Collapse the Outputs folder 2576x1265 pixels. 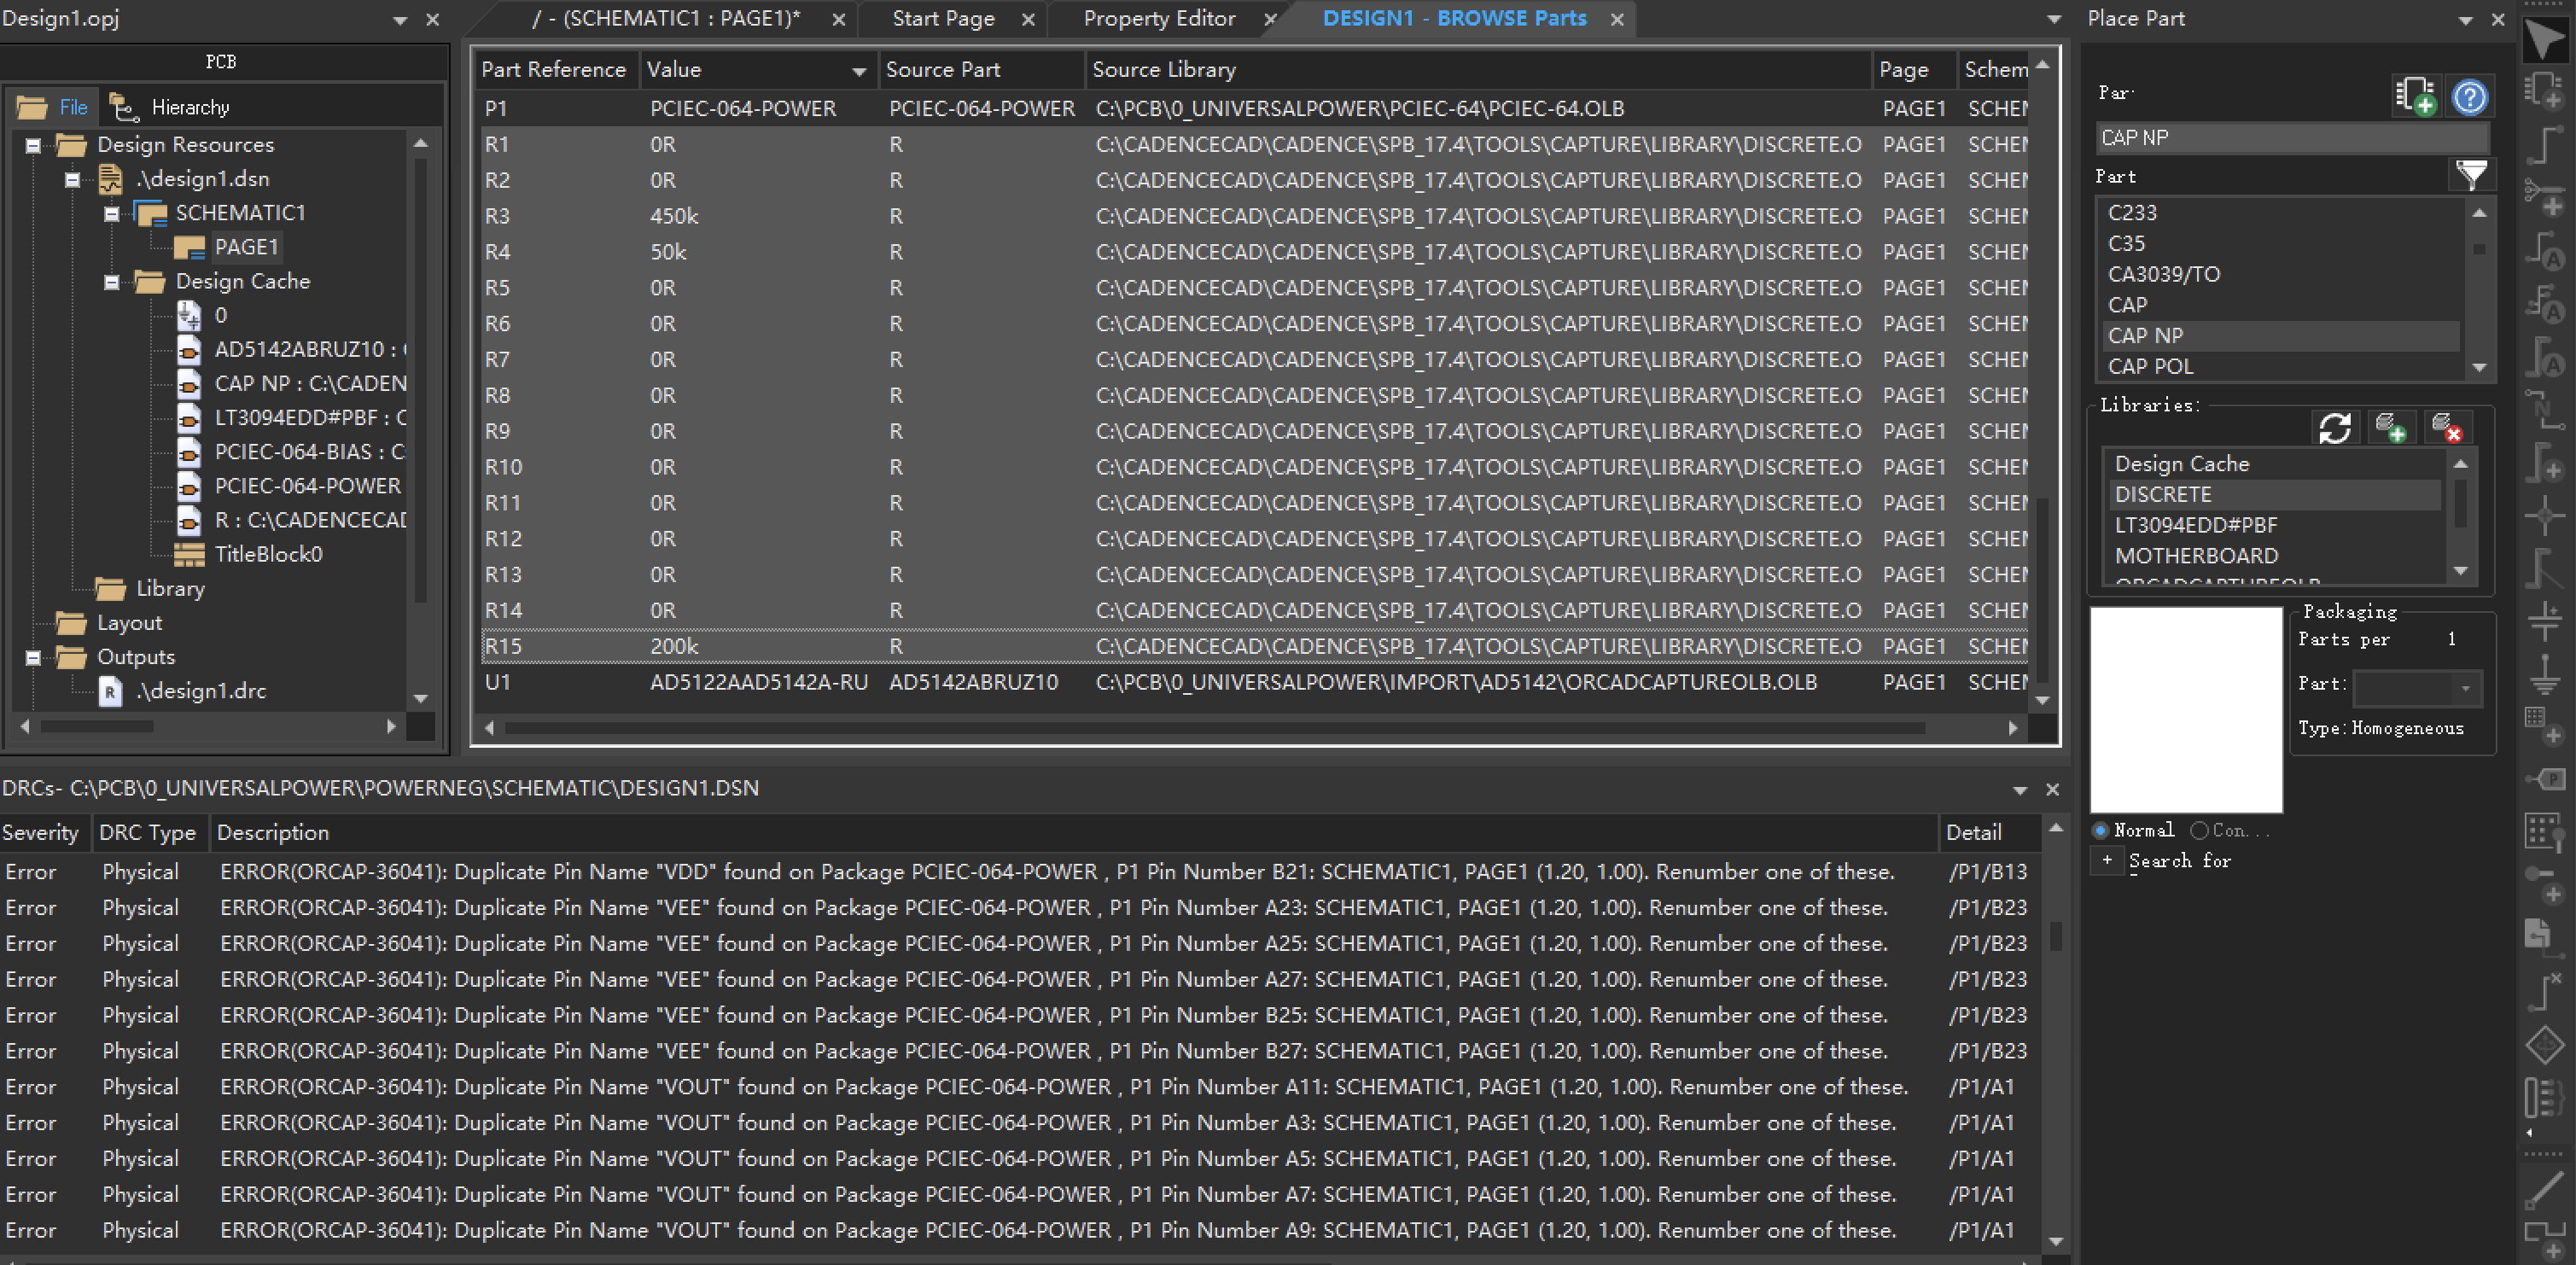[x=33, y=657]
